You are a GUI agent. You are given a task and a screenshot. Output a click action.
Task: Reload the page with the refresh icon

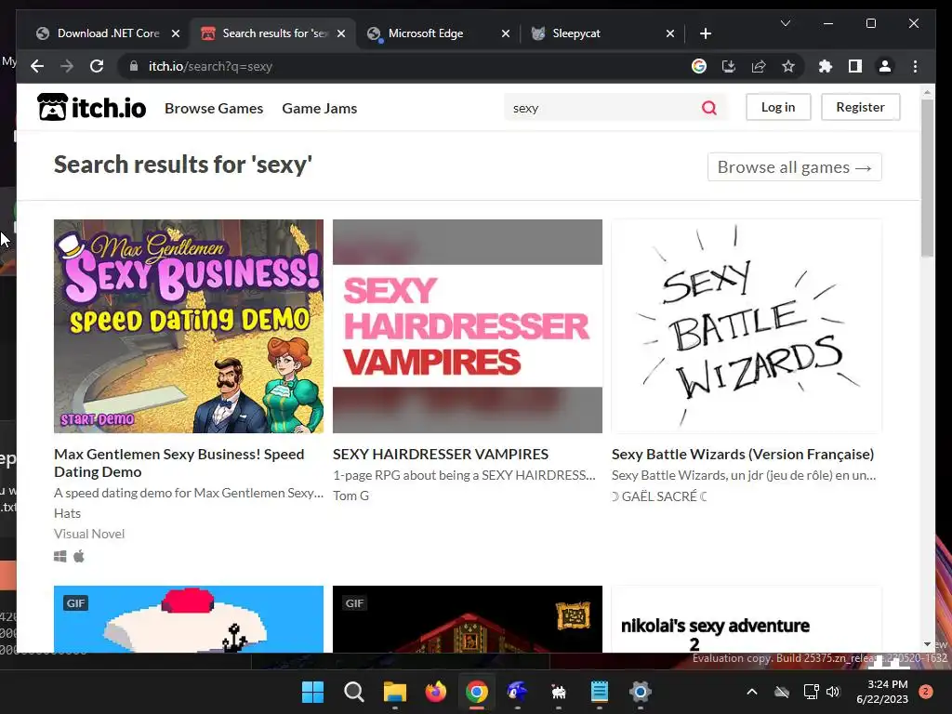(x=97, y=66)
